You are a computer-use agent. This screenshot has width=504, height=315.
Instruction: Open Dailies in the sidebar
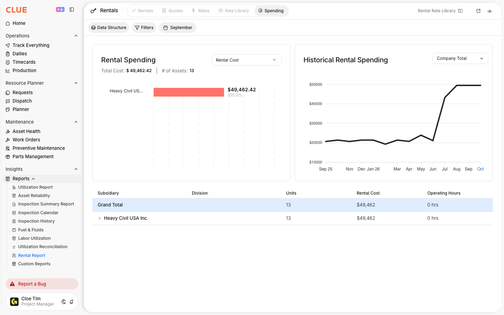(x=20, y=54)
